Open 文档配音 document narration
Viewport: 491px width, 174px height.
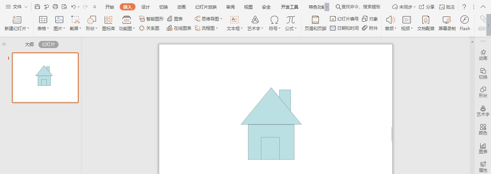(x=426, y=23)
